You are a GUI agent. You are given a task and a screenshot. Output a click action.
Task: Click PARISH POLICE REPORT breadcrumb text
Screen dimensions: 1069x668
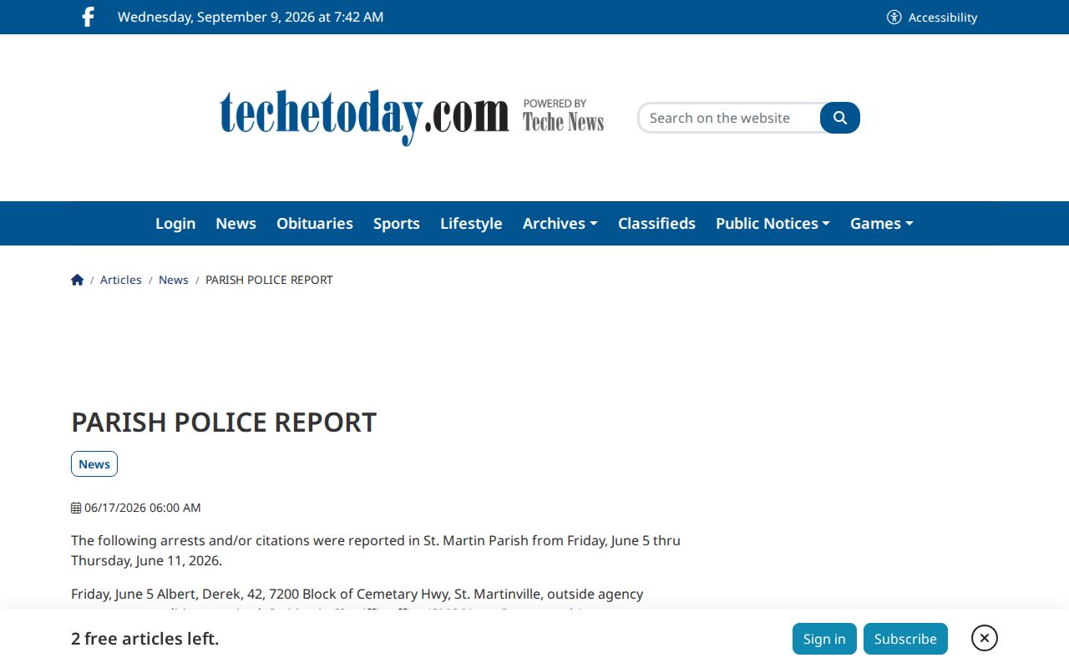click(269, 280)
